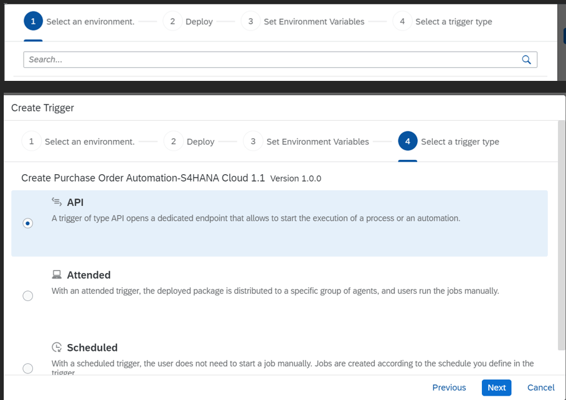
Task: Click the Attended trigger laptop icon
Action: click(x=57, y=274)
